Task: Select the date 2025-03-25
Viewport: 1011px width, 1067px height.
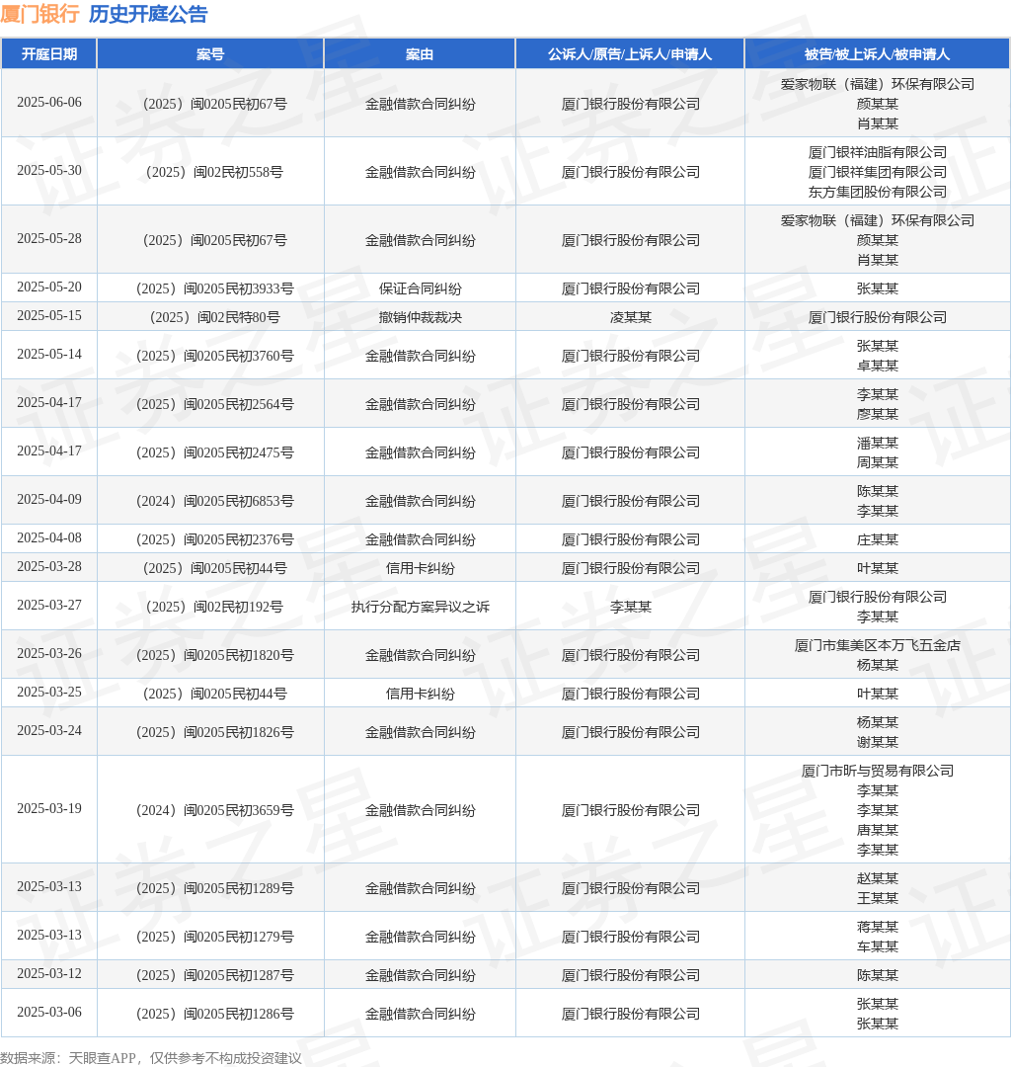Action: [x=49, y=692]
